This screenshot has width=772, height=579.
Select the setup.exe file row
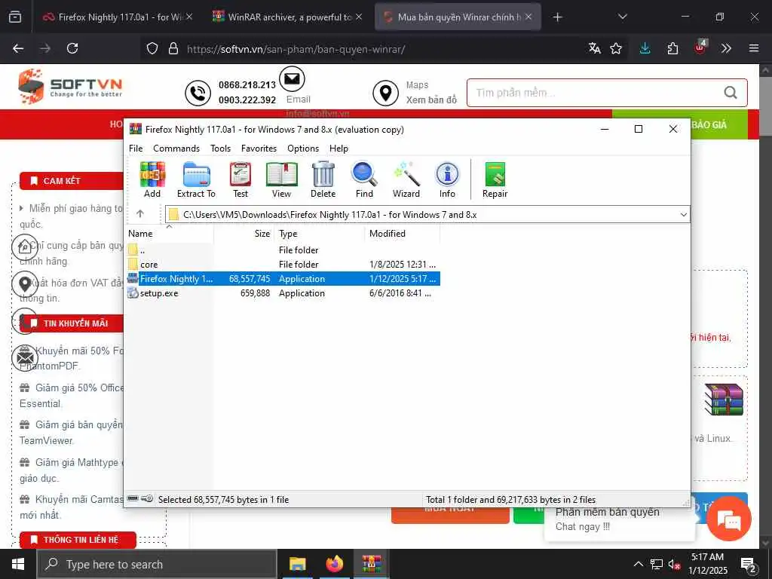tap(283, 293)
